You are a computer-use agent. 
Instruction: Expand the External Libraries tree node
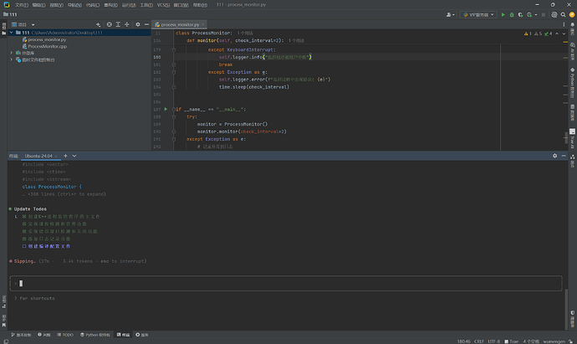click(11, 53)
